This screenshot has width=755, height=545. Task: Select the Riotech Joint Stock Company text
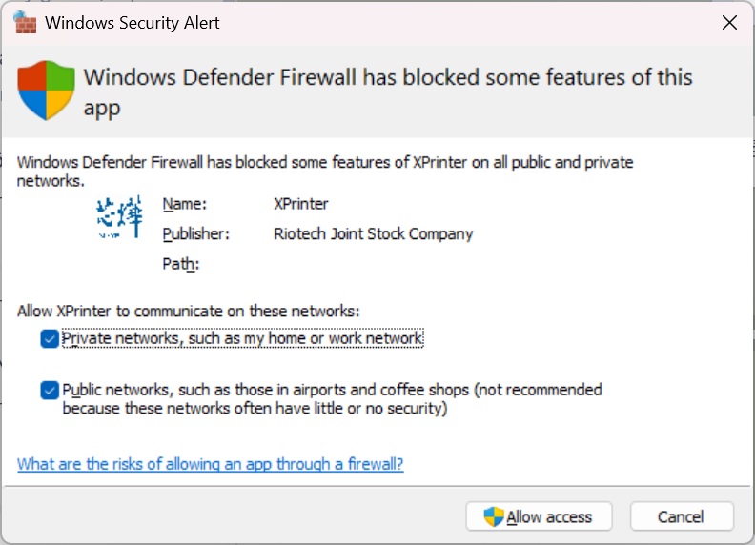tap(373, 233)
